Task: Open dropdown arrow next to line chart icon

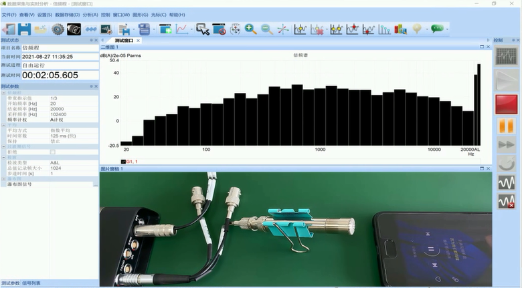Action: (191, 29)
